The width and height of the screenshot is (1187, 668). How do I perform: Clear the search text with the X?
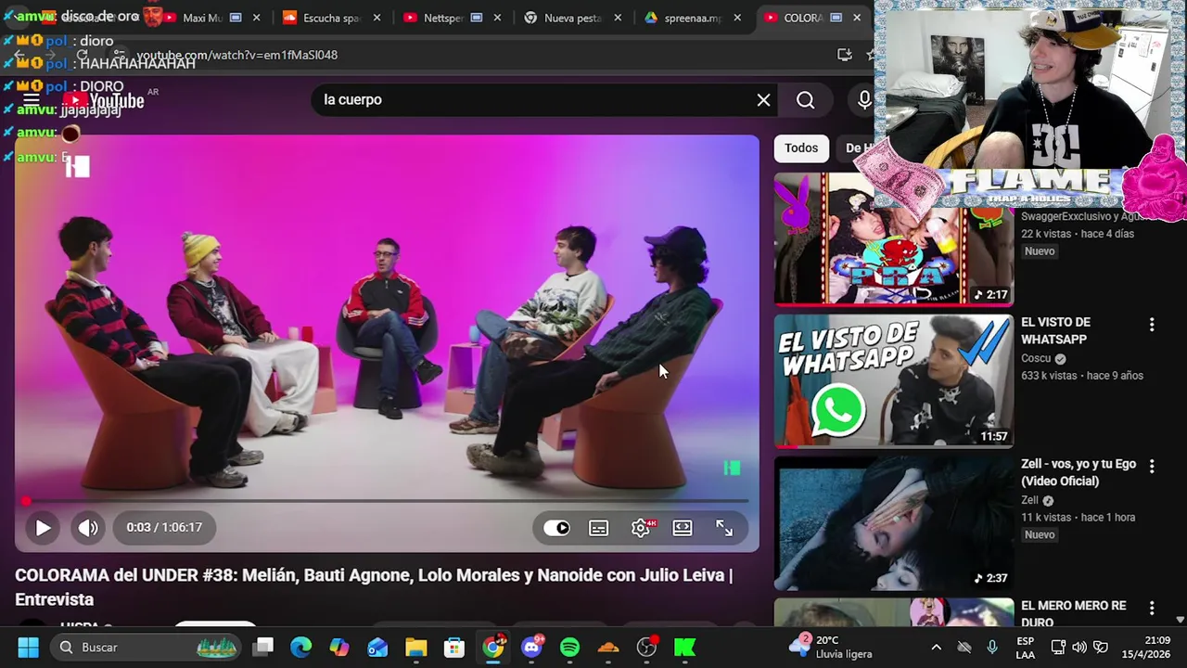763,99
